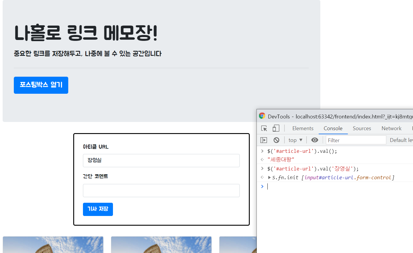
Task: Focus the 아티클 URL input field
Action: point(161,160)
